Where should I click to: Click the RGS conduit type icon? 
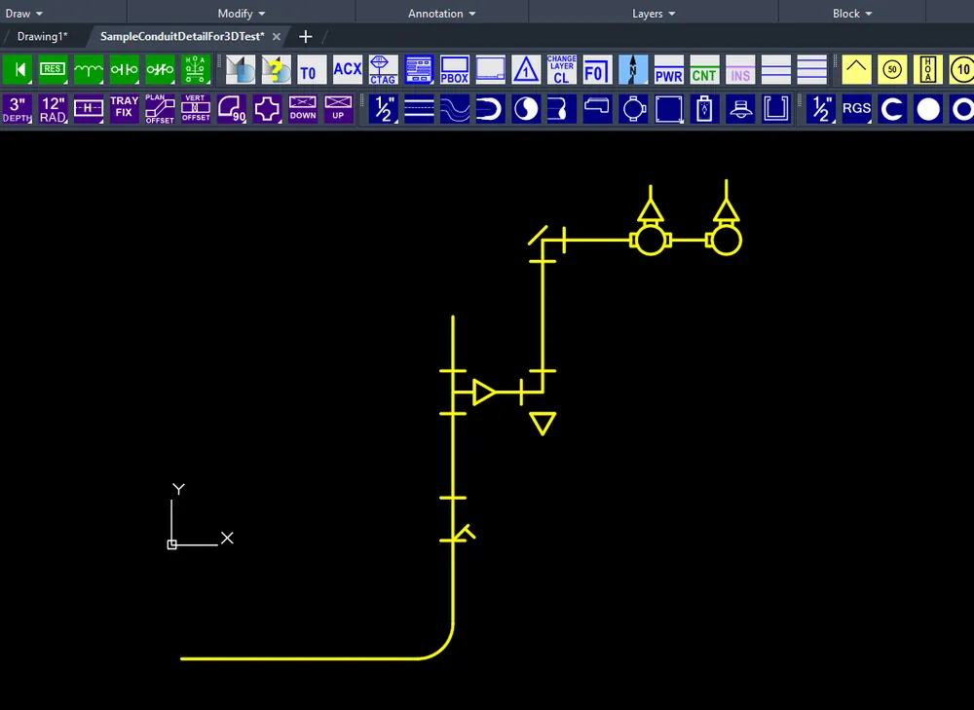pos(856,109)
